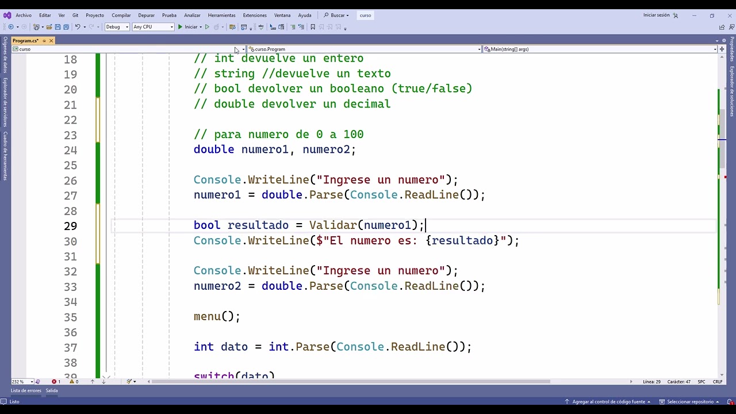
Task: Click the new project template icon
Action: point(37,27)
